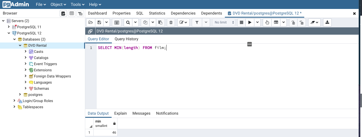Click the Open File folder icon
This screenshot has height=137, width=362.
(x=90, y=22)
